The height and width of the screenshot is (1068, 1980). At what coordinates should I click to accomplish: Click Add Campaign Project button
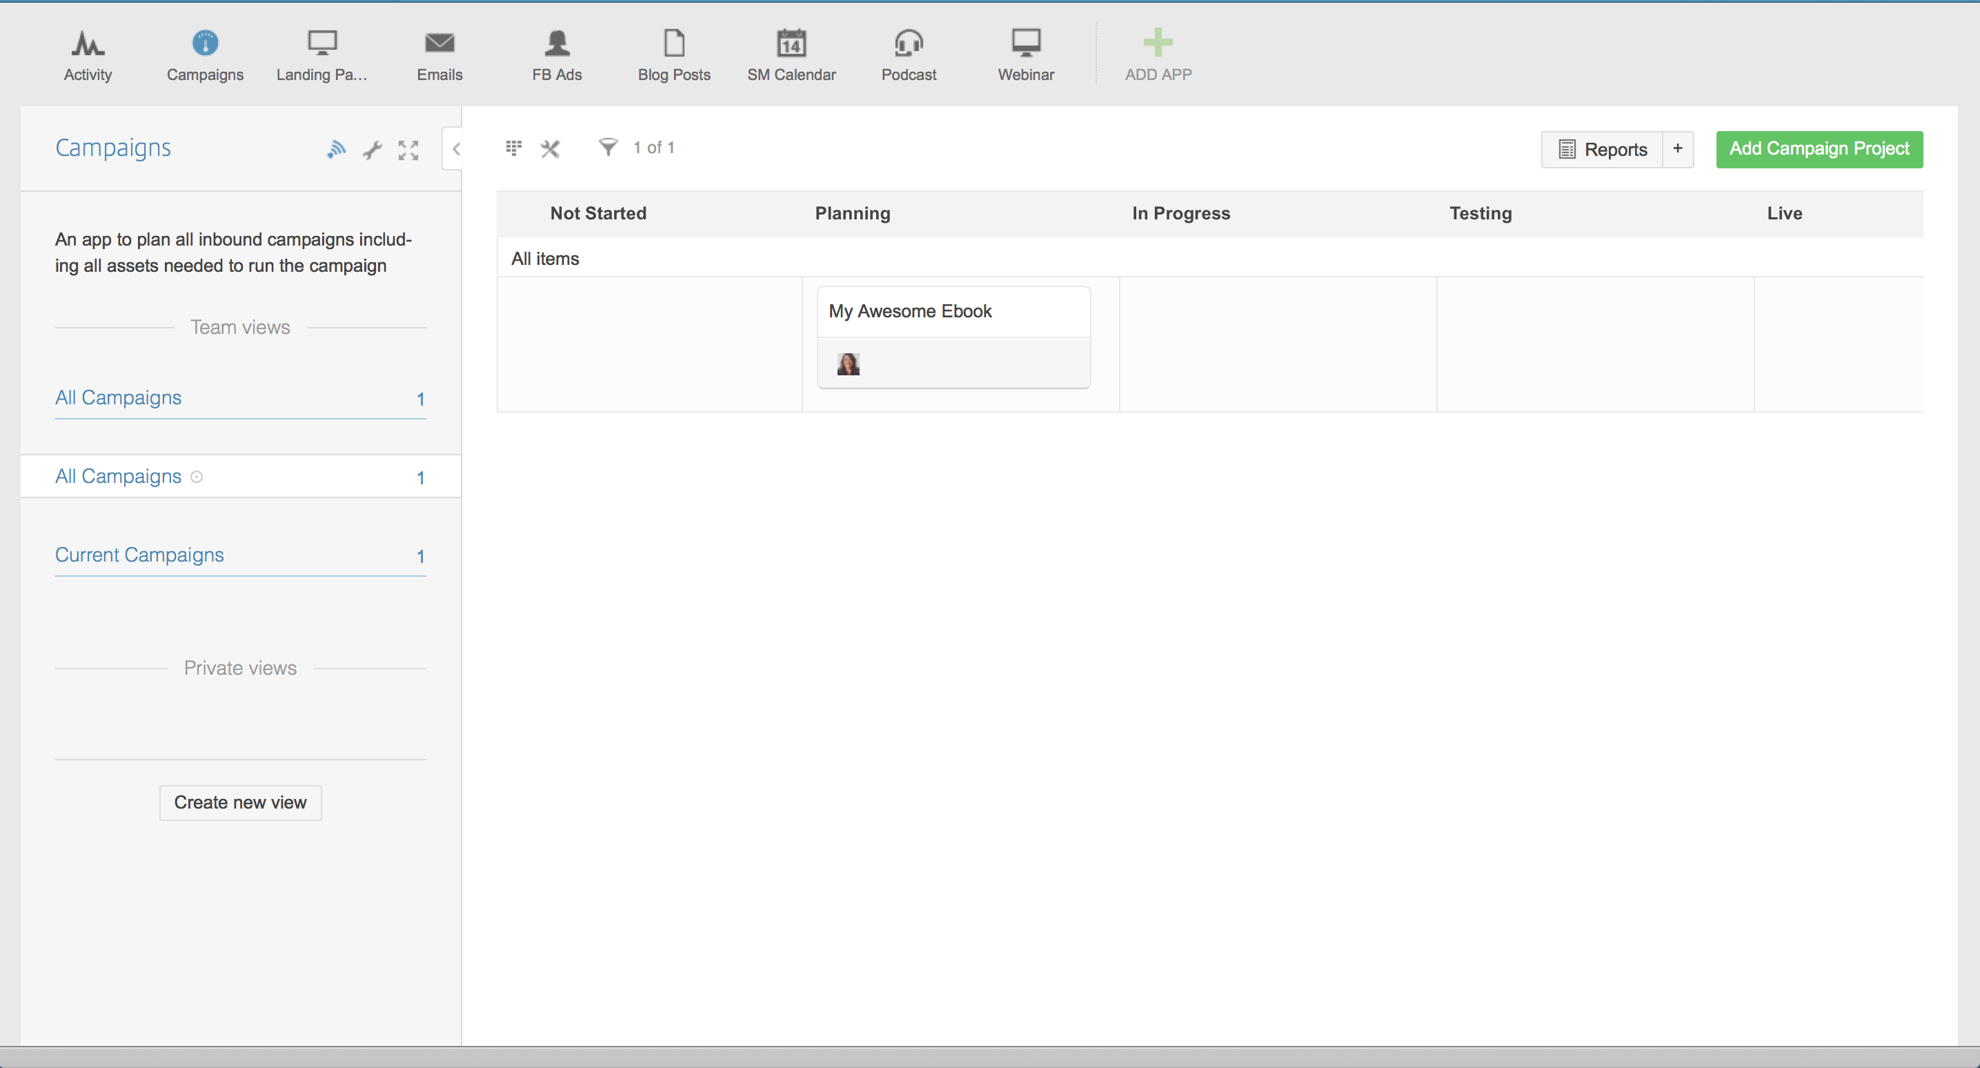click(1819, 149)
